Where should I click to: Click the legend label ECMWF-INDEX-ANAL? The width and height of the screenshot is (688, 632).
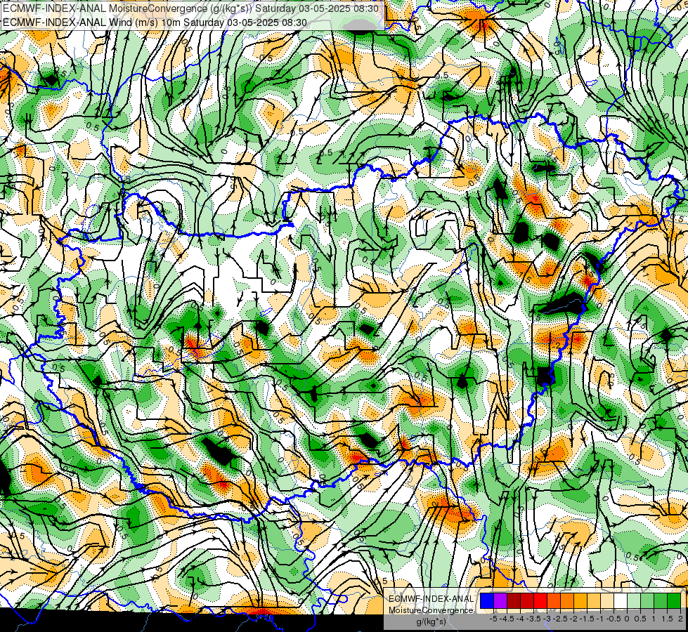(x=431, y=599)
